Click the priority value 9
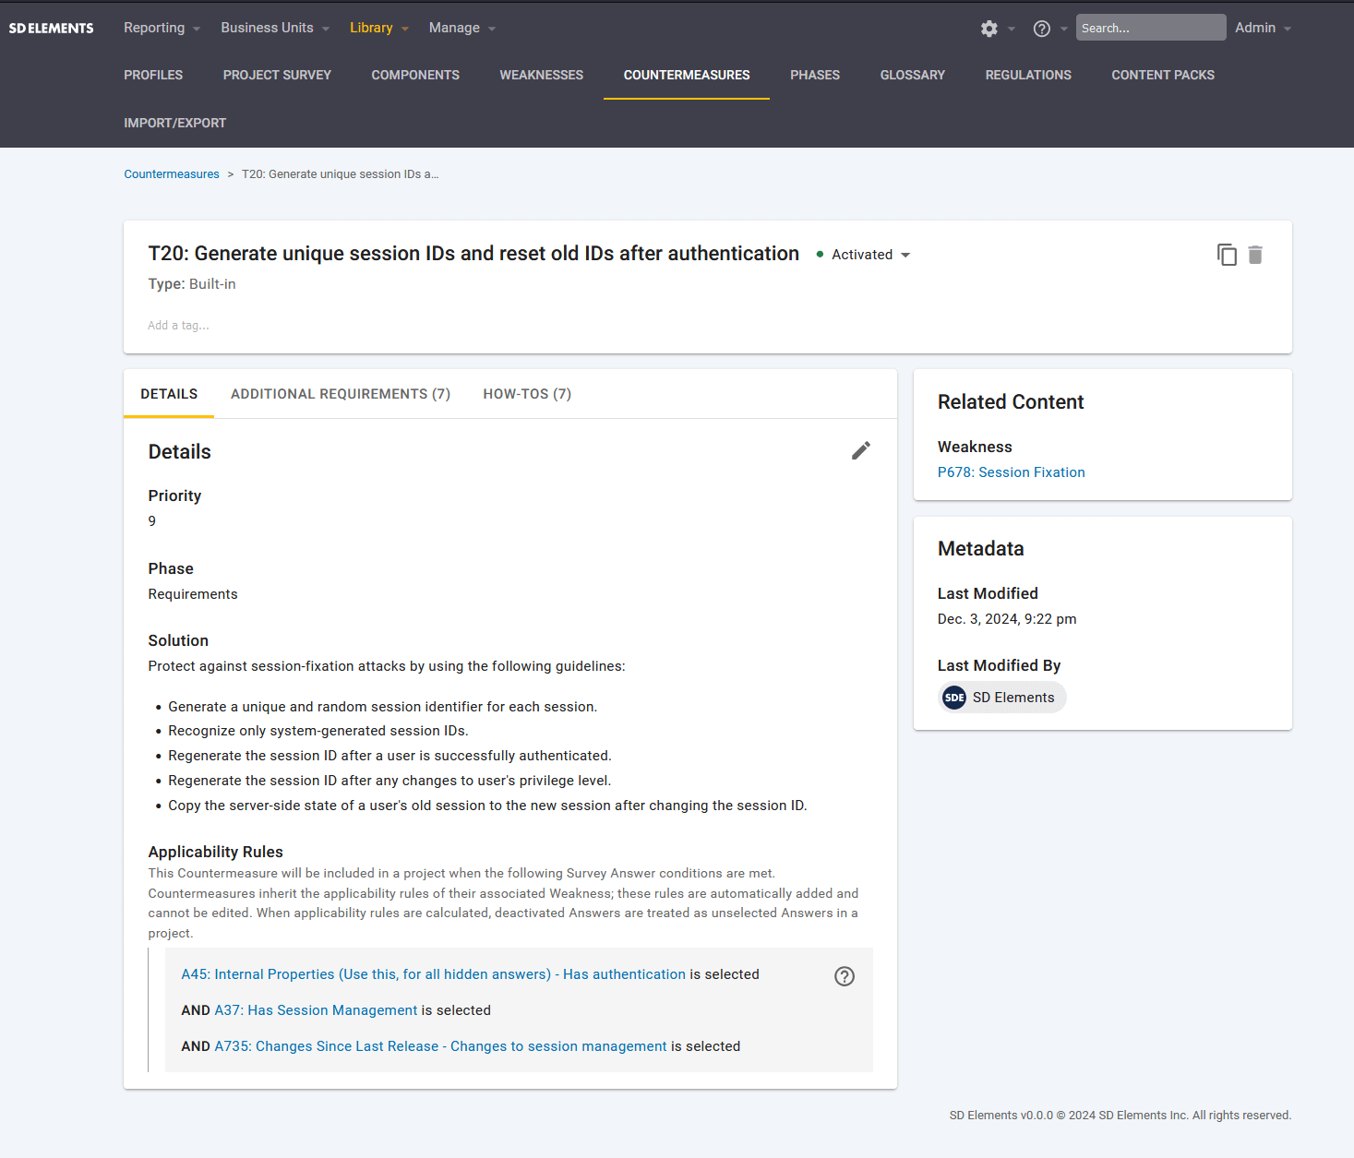The height and width of the screenshot is (1158, 1354). pos(152,521)
